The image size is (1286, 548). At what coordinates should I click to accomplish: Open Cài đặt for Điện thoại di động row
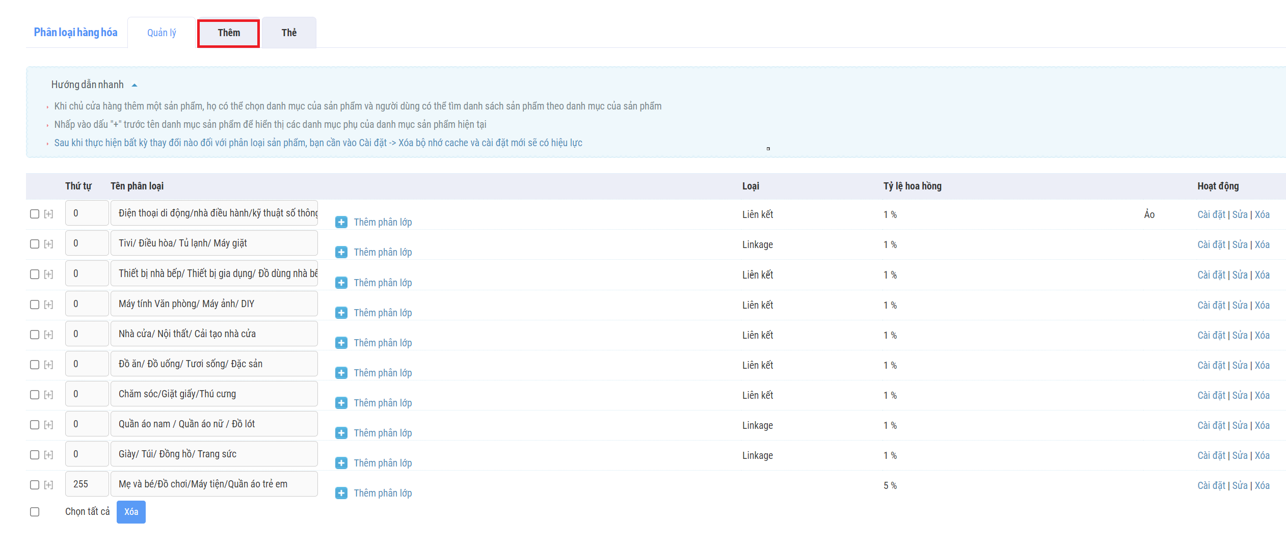point(1211,214)
